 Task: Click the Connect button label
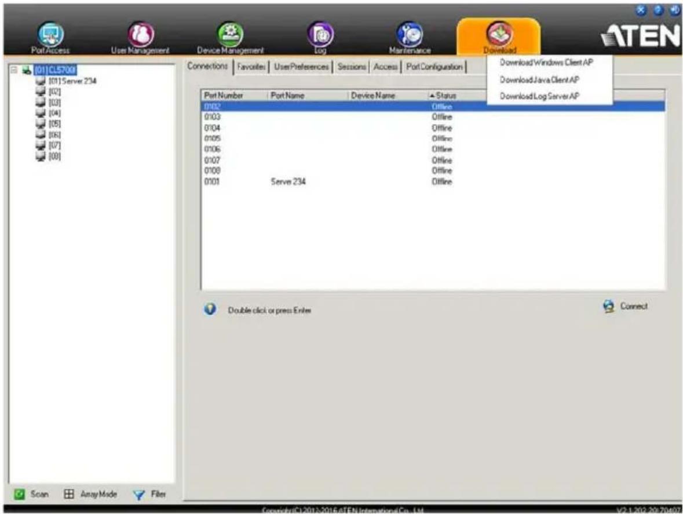634,306
